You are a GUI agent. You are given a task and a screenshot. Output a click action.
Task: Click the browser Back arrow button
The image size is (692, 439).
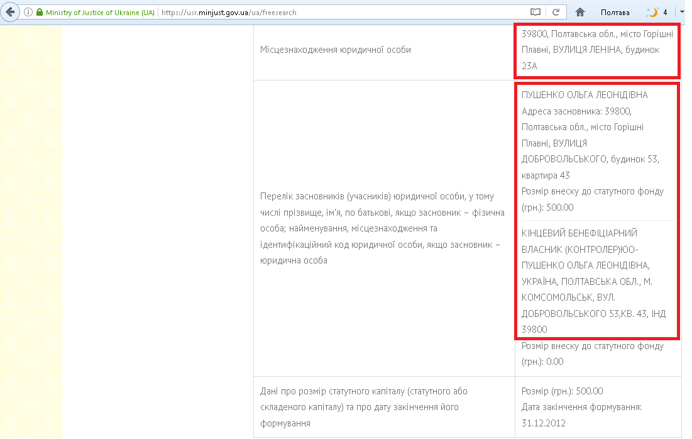click(x=10, y=12)
